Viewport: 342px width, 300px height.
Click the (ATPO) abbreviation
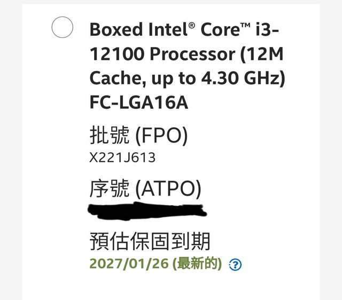(x=169, y=188)
